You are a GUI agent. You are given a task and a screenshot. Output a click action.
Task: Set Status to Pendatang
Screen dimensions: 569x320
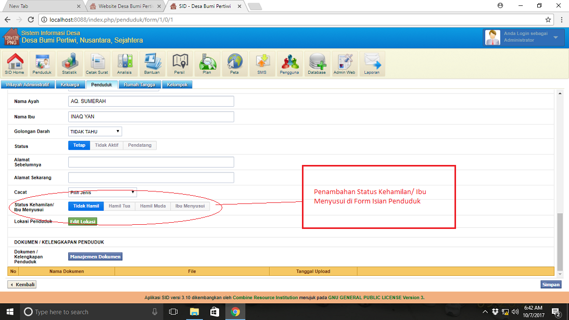click(140, 145)
